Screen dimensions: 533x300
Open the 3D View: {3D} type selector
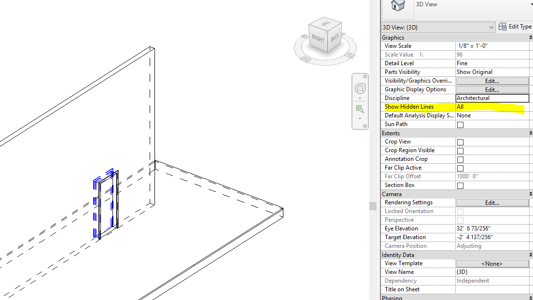coord(437,27)
